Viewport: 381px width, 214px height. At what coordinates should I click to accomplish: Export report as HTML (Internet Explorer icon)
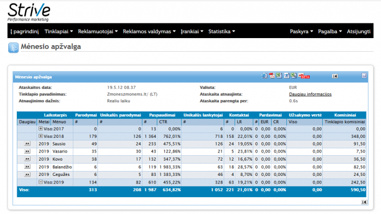pos(264,76)
